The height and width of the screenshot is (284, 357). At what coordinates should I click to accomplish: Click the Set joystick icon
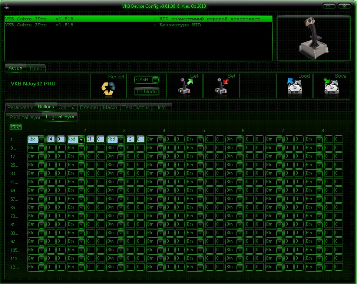pyautogui.click(x=222, y=86)
